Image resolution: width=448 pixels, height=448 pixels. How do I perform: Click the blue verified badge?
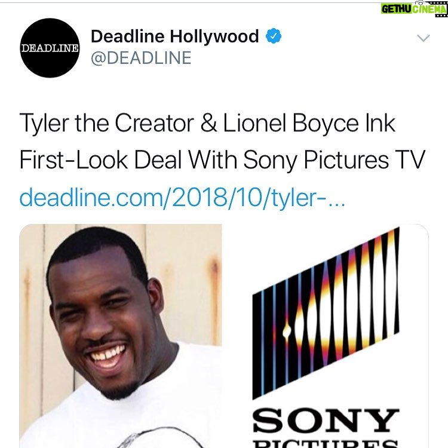pyautogui.click(x=274, y=36)
